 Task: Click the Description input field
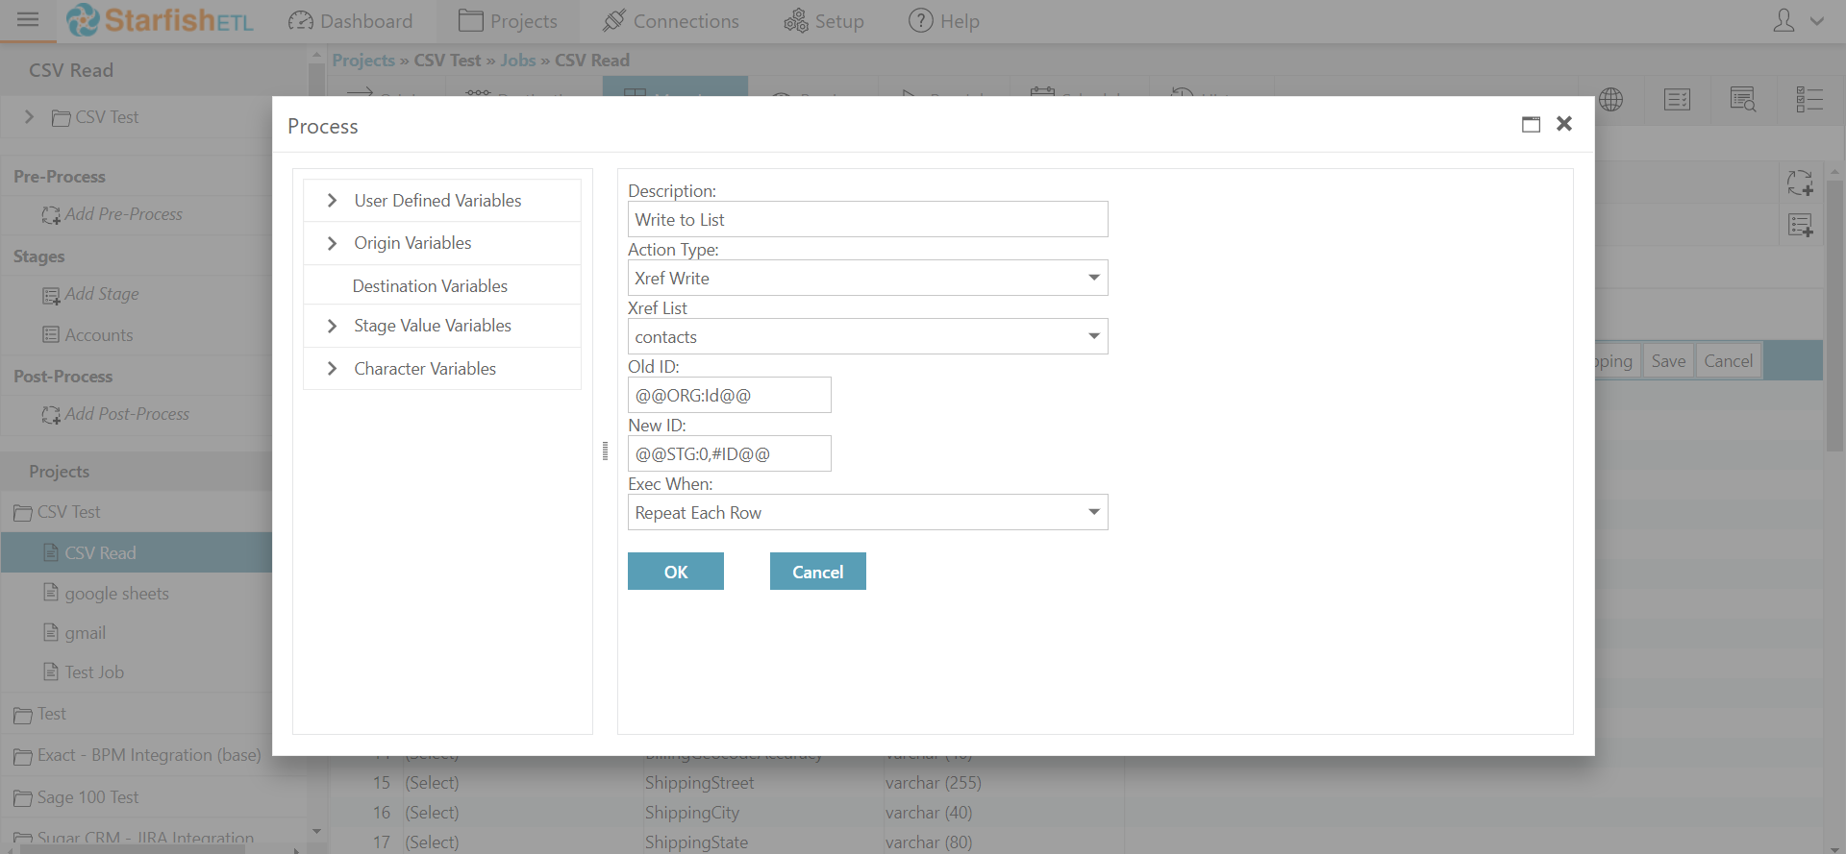click(x=867, y=219)
